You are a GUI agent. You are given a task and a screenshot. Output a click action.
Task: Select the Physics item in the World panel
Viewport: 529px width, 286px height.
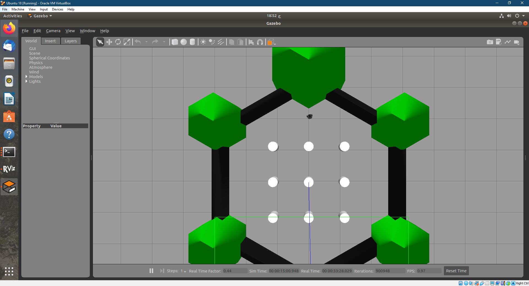36,63
